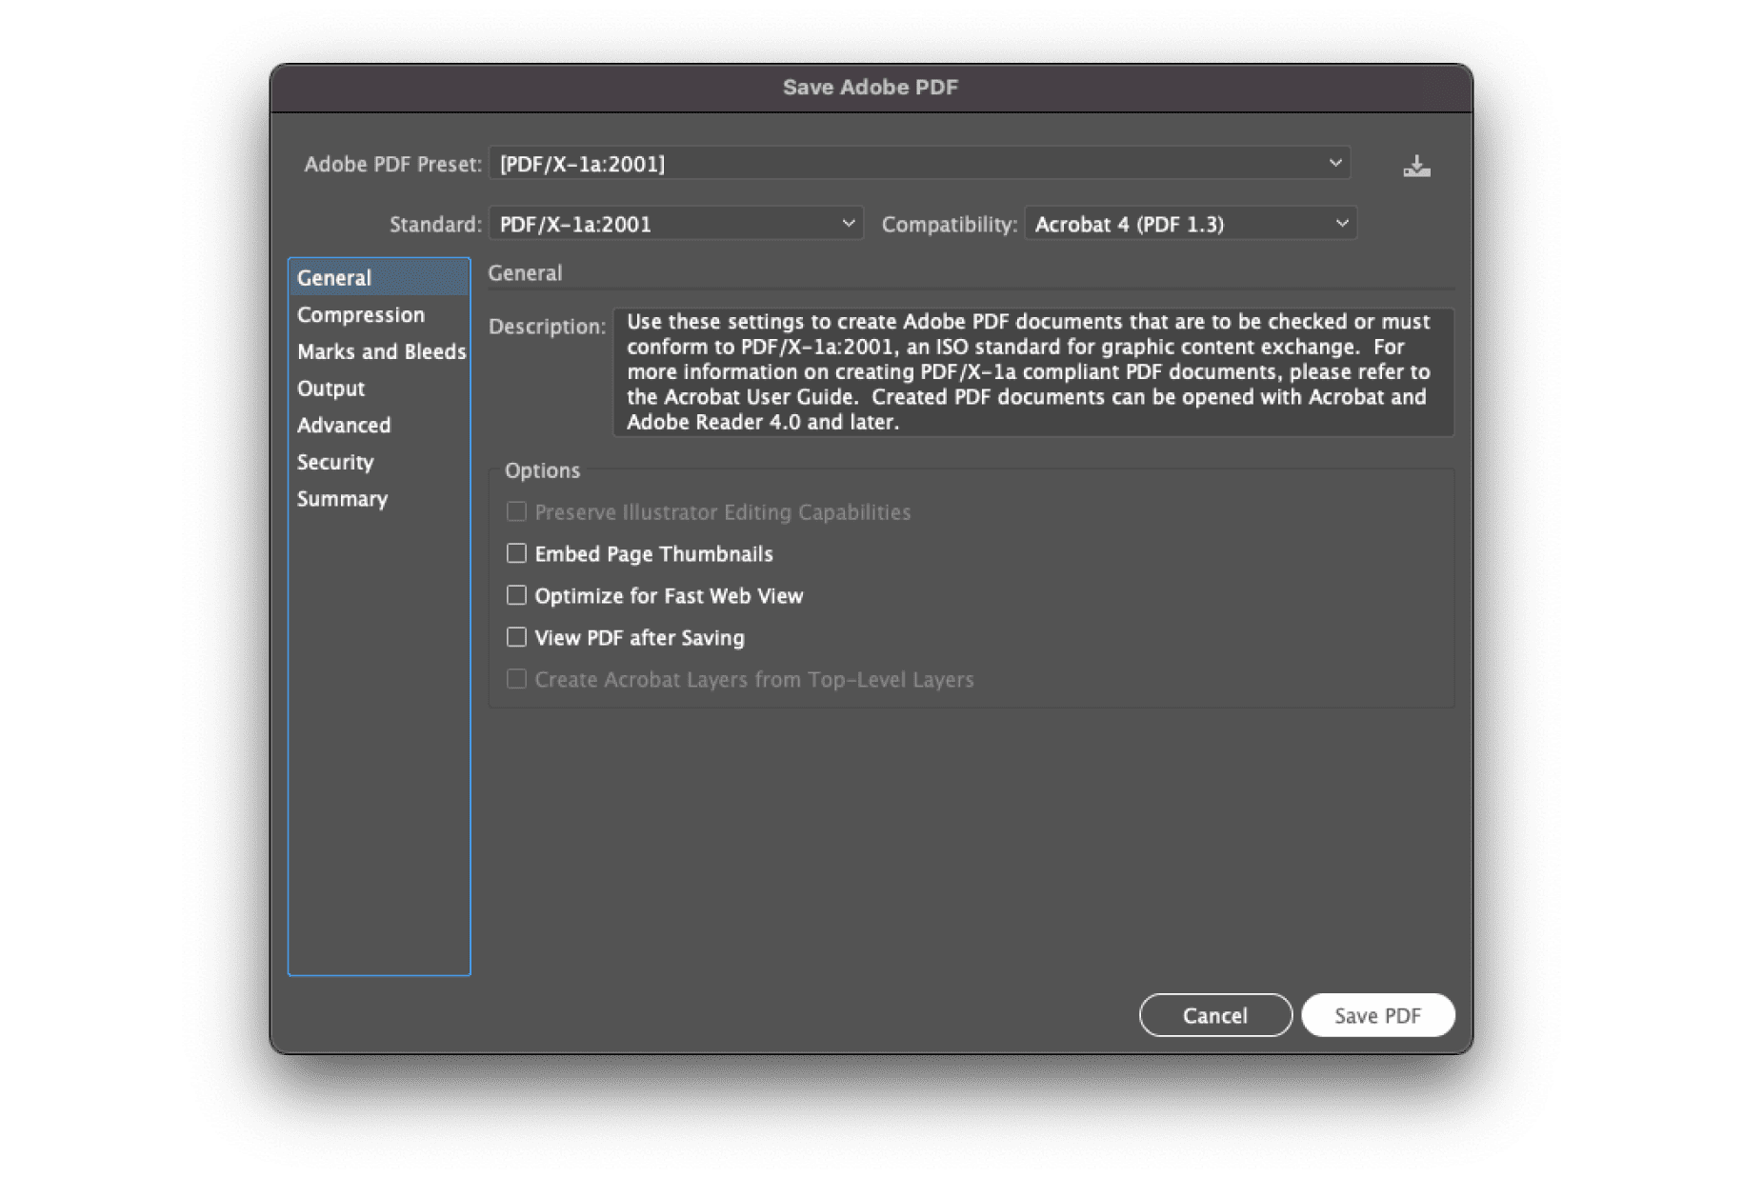Enable Embed Page Thumbnails
This screenshot has height=1178, width=1743.
pos(516,553)
